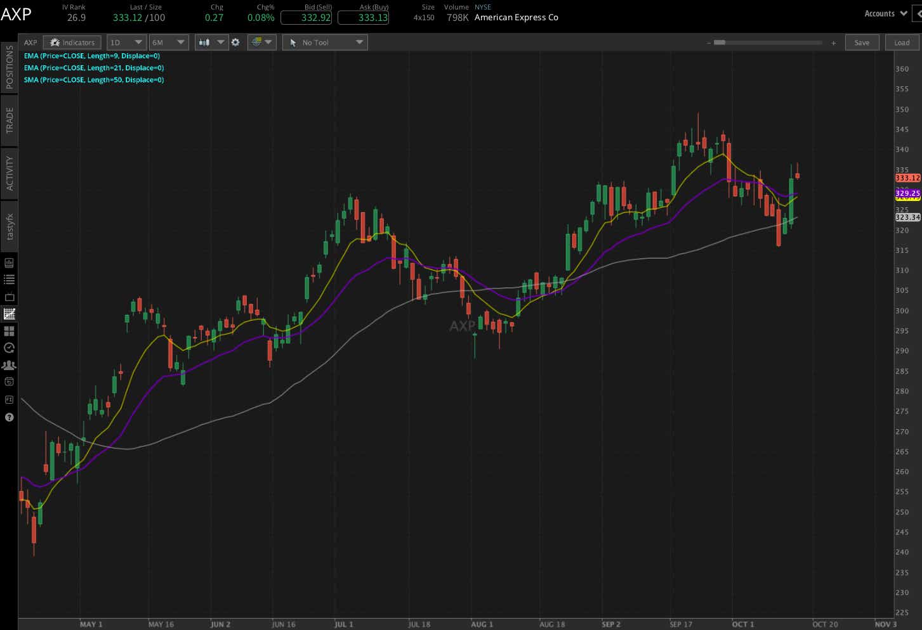Switch to the POSITIONS tab
This screenshot has width=922, height=630.
(x=9, y=72)
